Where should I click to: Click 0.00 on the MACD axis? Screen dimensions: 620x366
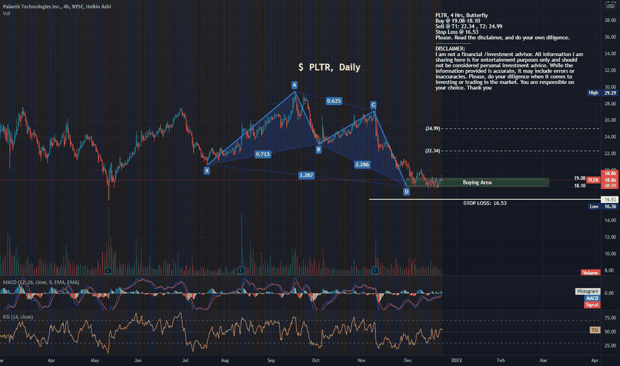609,293
